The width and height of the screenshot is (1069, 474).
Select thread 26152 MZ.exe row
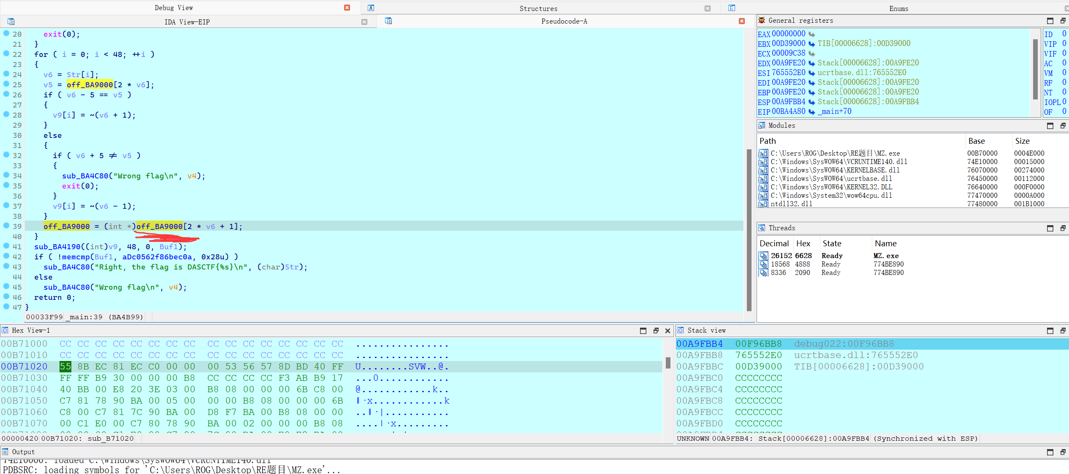pyautogui.click(x=913, y=256)
